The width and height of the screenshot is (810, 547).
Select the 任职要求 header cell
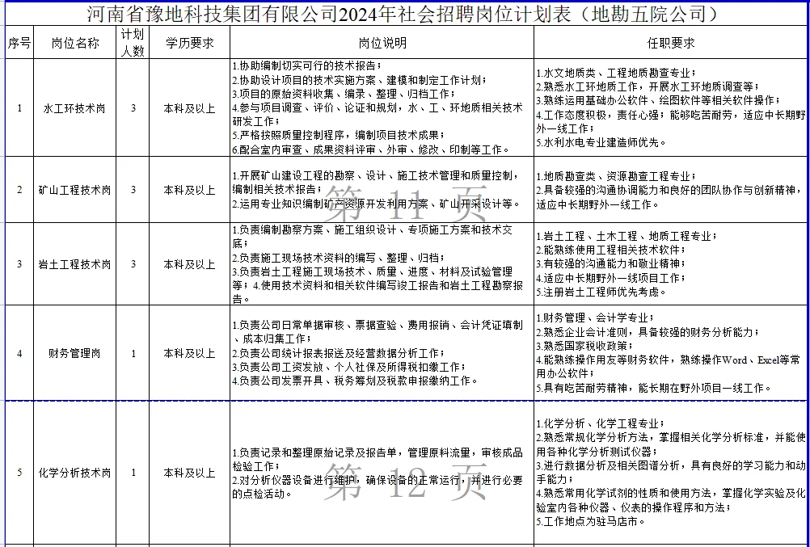(x=671, y=43)
